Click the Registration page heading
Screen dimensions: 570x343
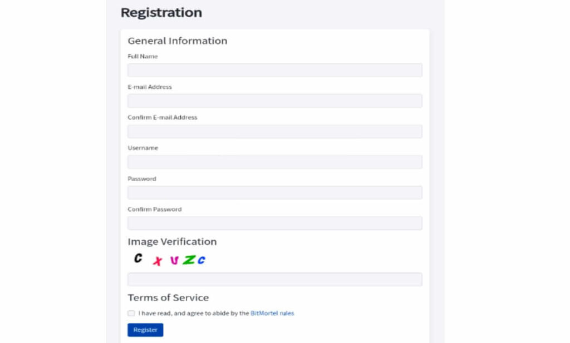161,13
